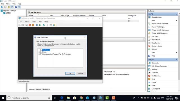Switch to the Networking tab
This screenshot has height=101, width=180.
(x=46, y=89)
